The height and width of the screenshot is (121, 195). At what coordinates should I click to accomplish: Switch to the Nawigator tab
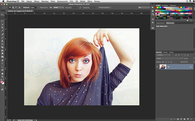[x=165, y=5]
